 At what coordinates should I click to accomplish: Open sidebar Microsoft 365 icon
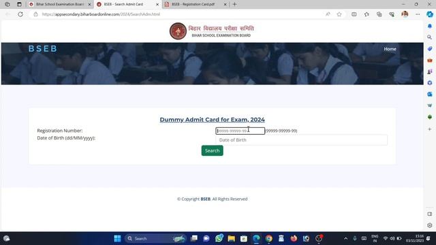pos(430,83)
